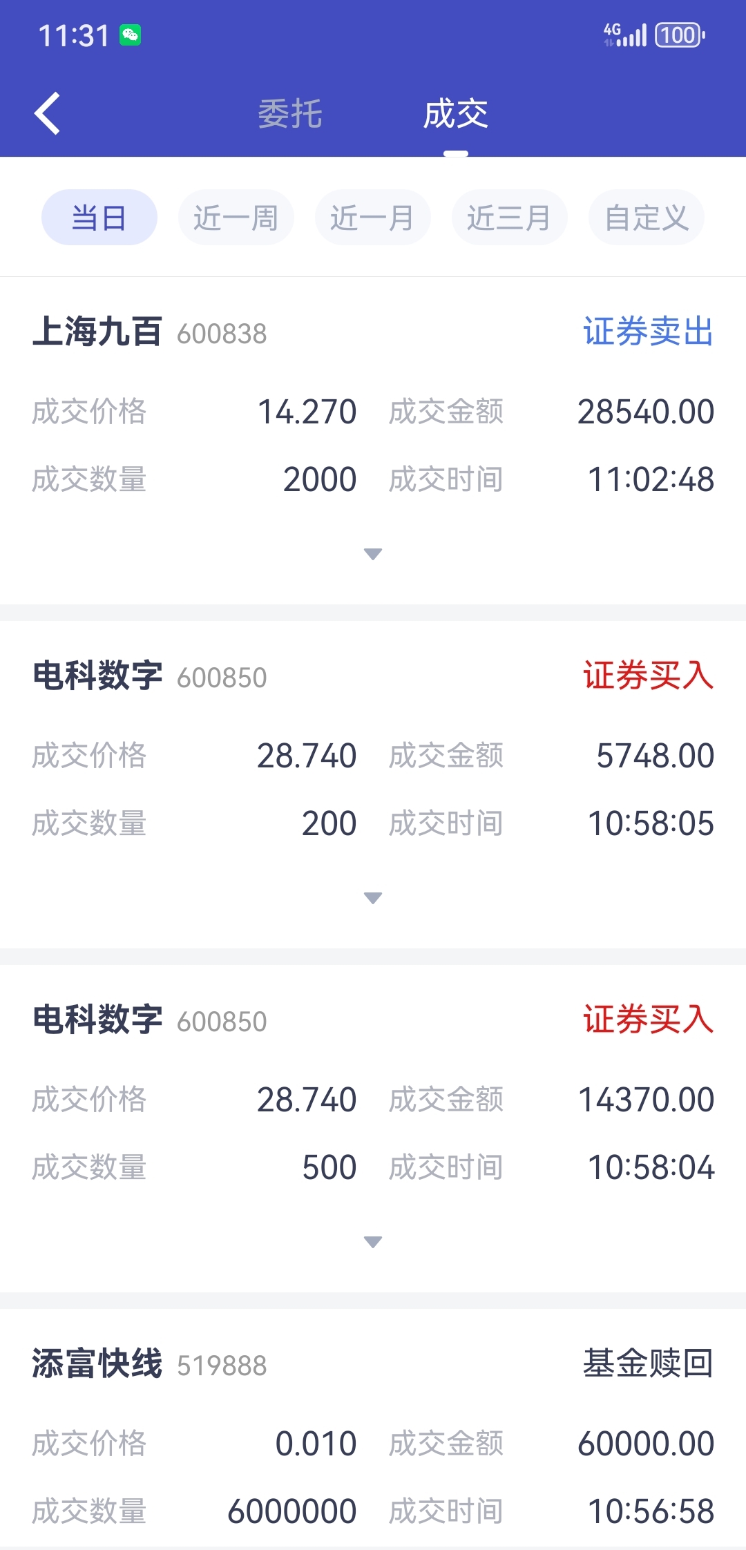Expand the 200-share 电科数字 trade details
Image resolution: width=746 pixels, height=1550 pixels.
click(x=373, y=898)
